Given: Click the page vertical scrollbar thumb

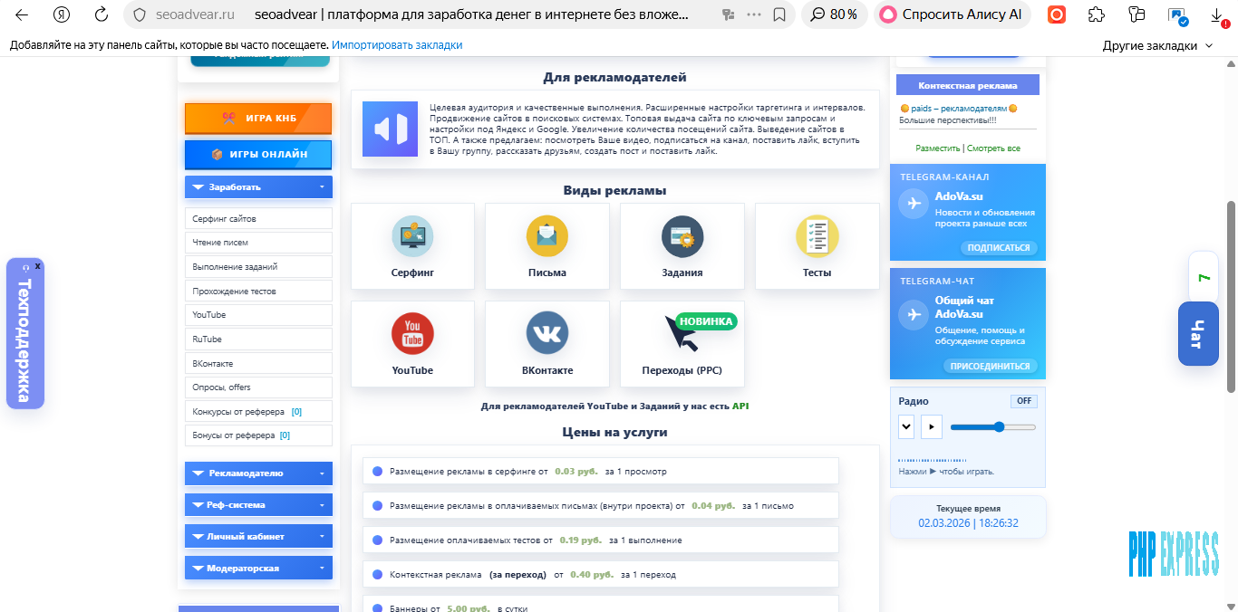Looking at the screenshot, I should 1231,296.
